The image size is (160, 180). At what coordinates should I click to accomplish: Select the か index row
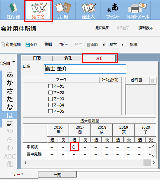pos(10,83)
